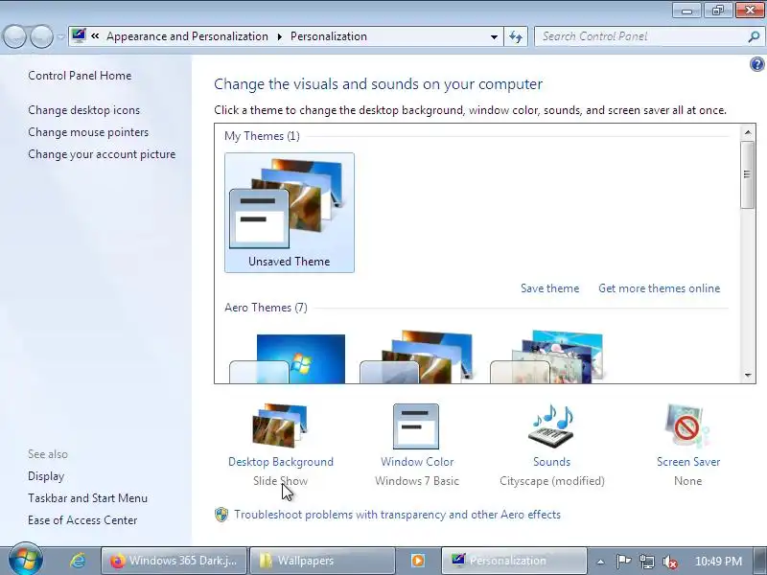Open the Screen Saver icon
Screen dimensions: 767x575
click(x=687, y=425)
